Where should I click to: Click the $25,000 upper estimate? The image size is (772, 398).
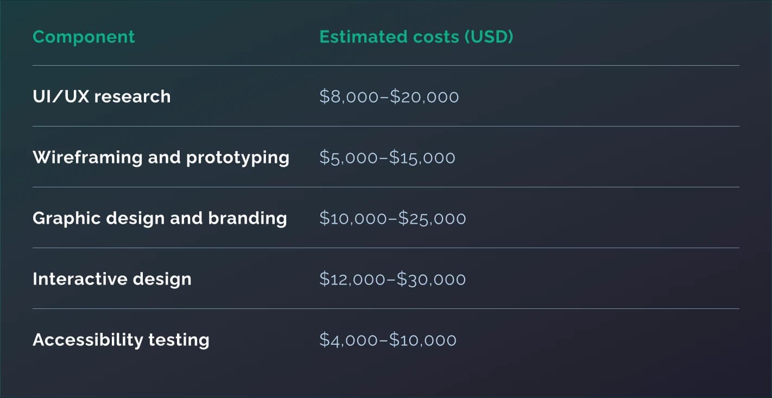coord(432,219)
